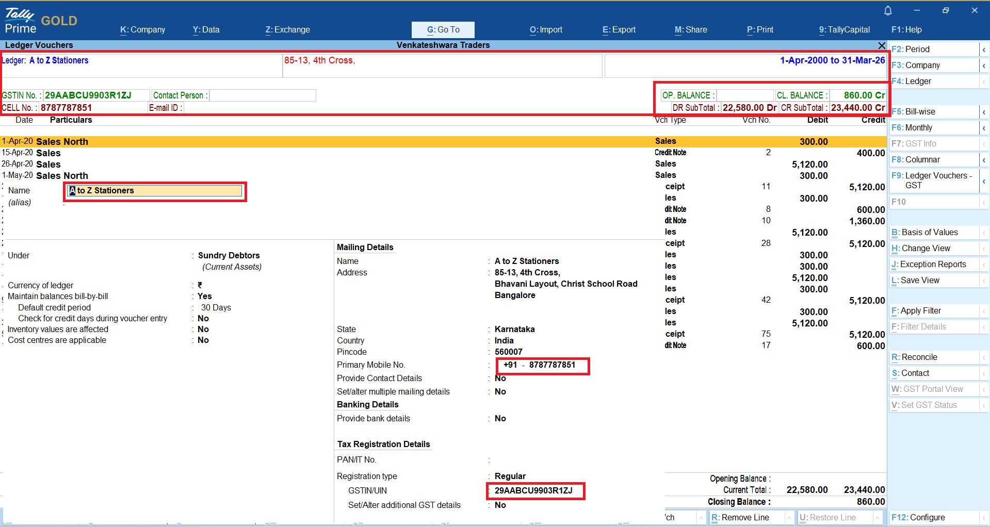Viewport: 990px width, 527px height.
Task: Toggle Inventory values are affected setting
Action: pos(203,330)
